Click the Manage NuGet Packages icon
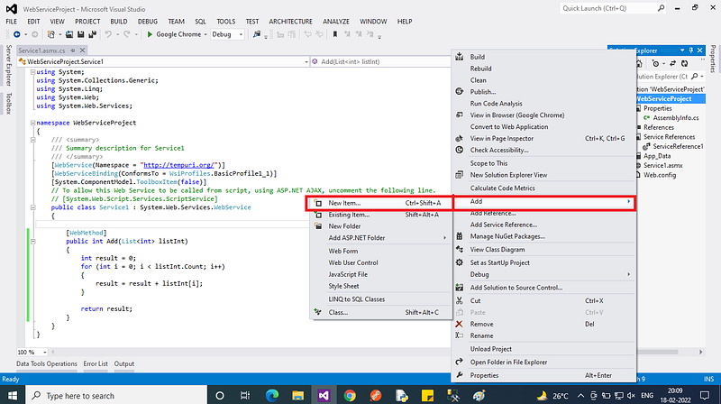 click(x=460, y=236)
